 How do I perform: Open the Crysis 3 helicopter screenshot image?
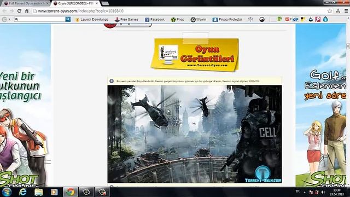tap(195, 134)
